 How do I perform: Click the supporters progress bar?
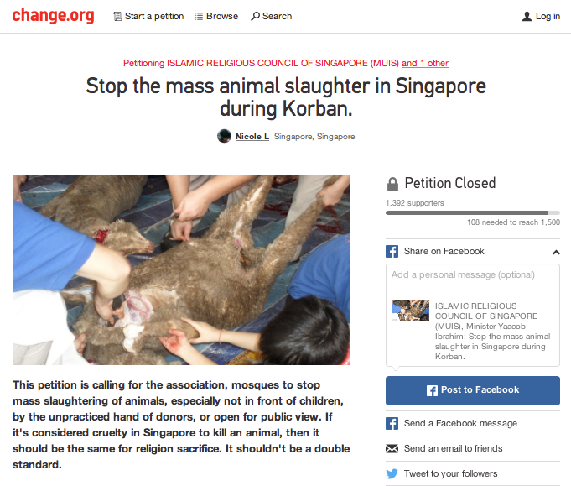(x=473, y=212)
